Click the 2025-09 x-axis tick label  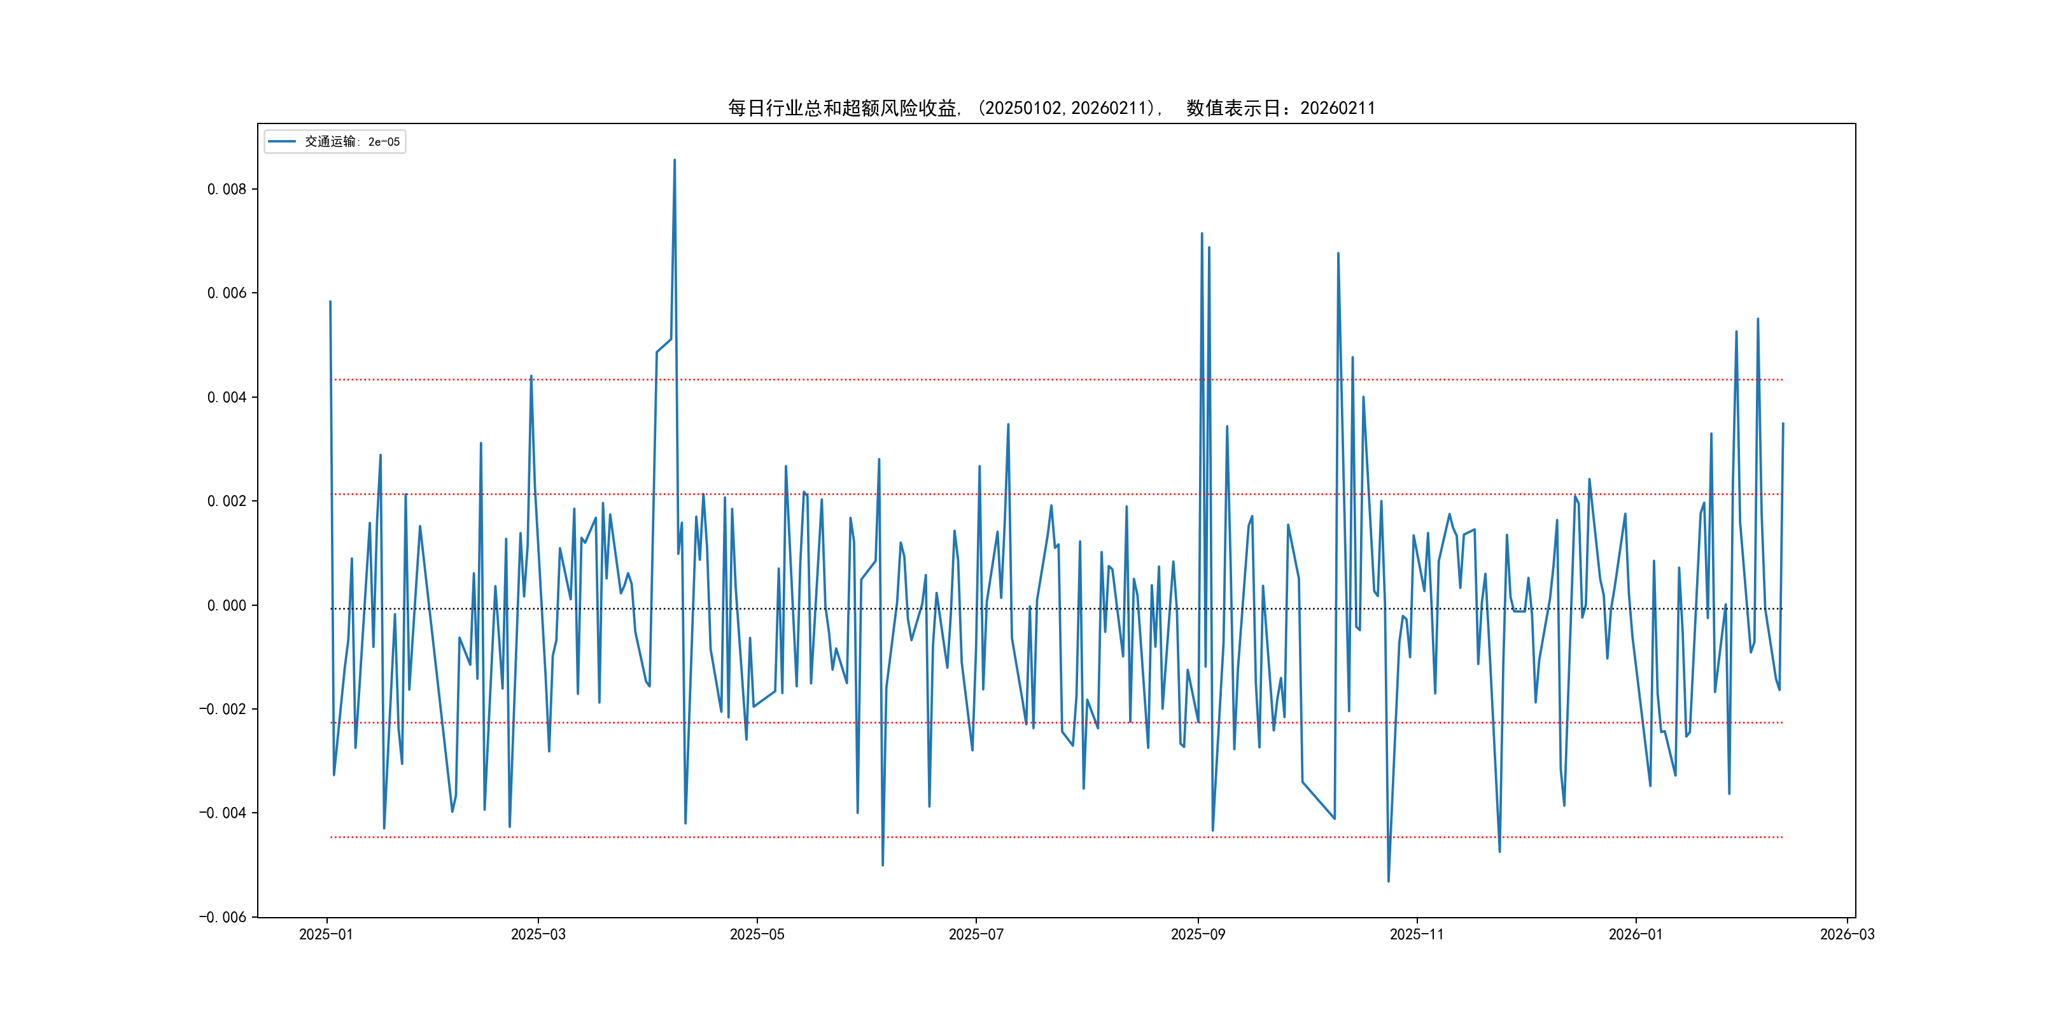(1198, 934)
